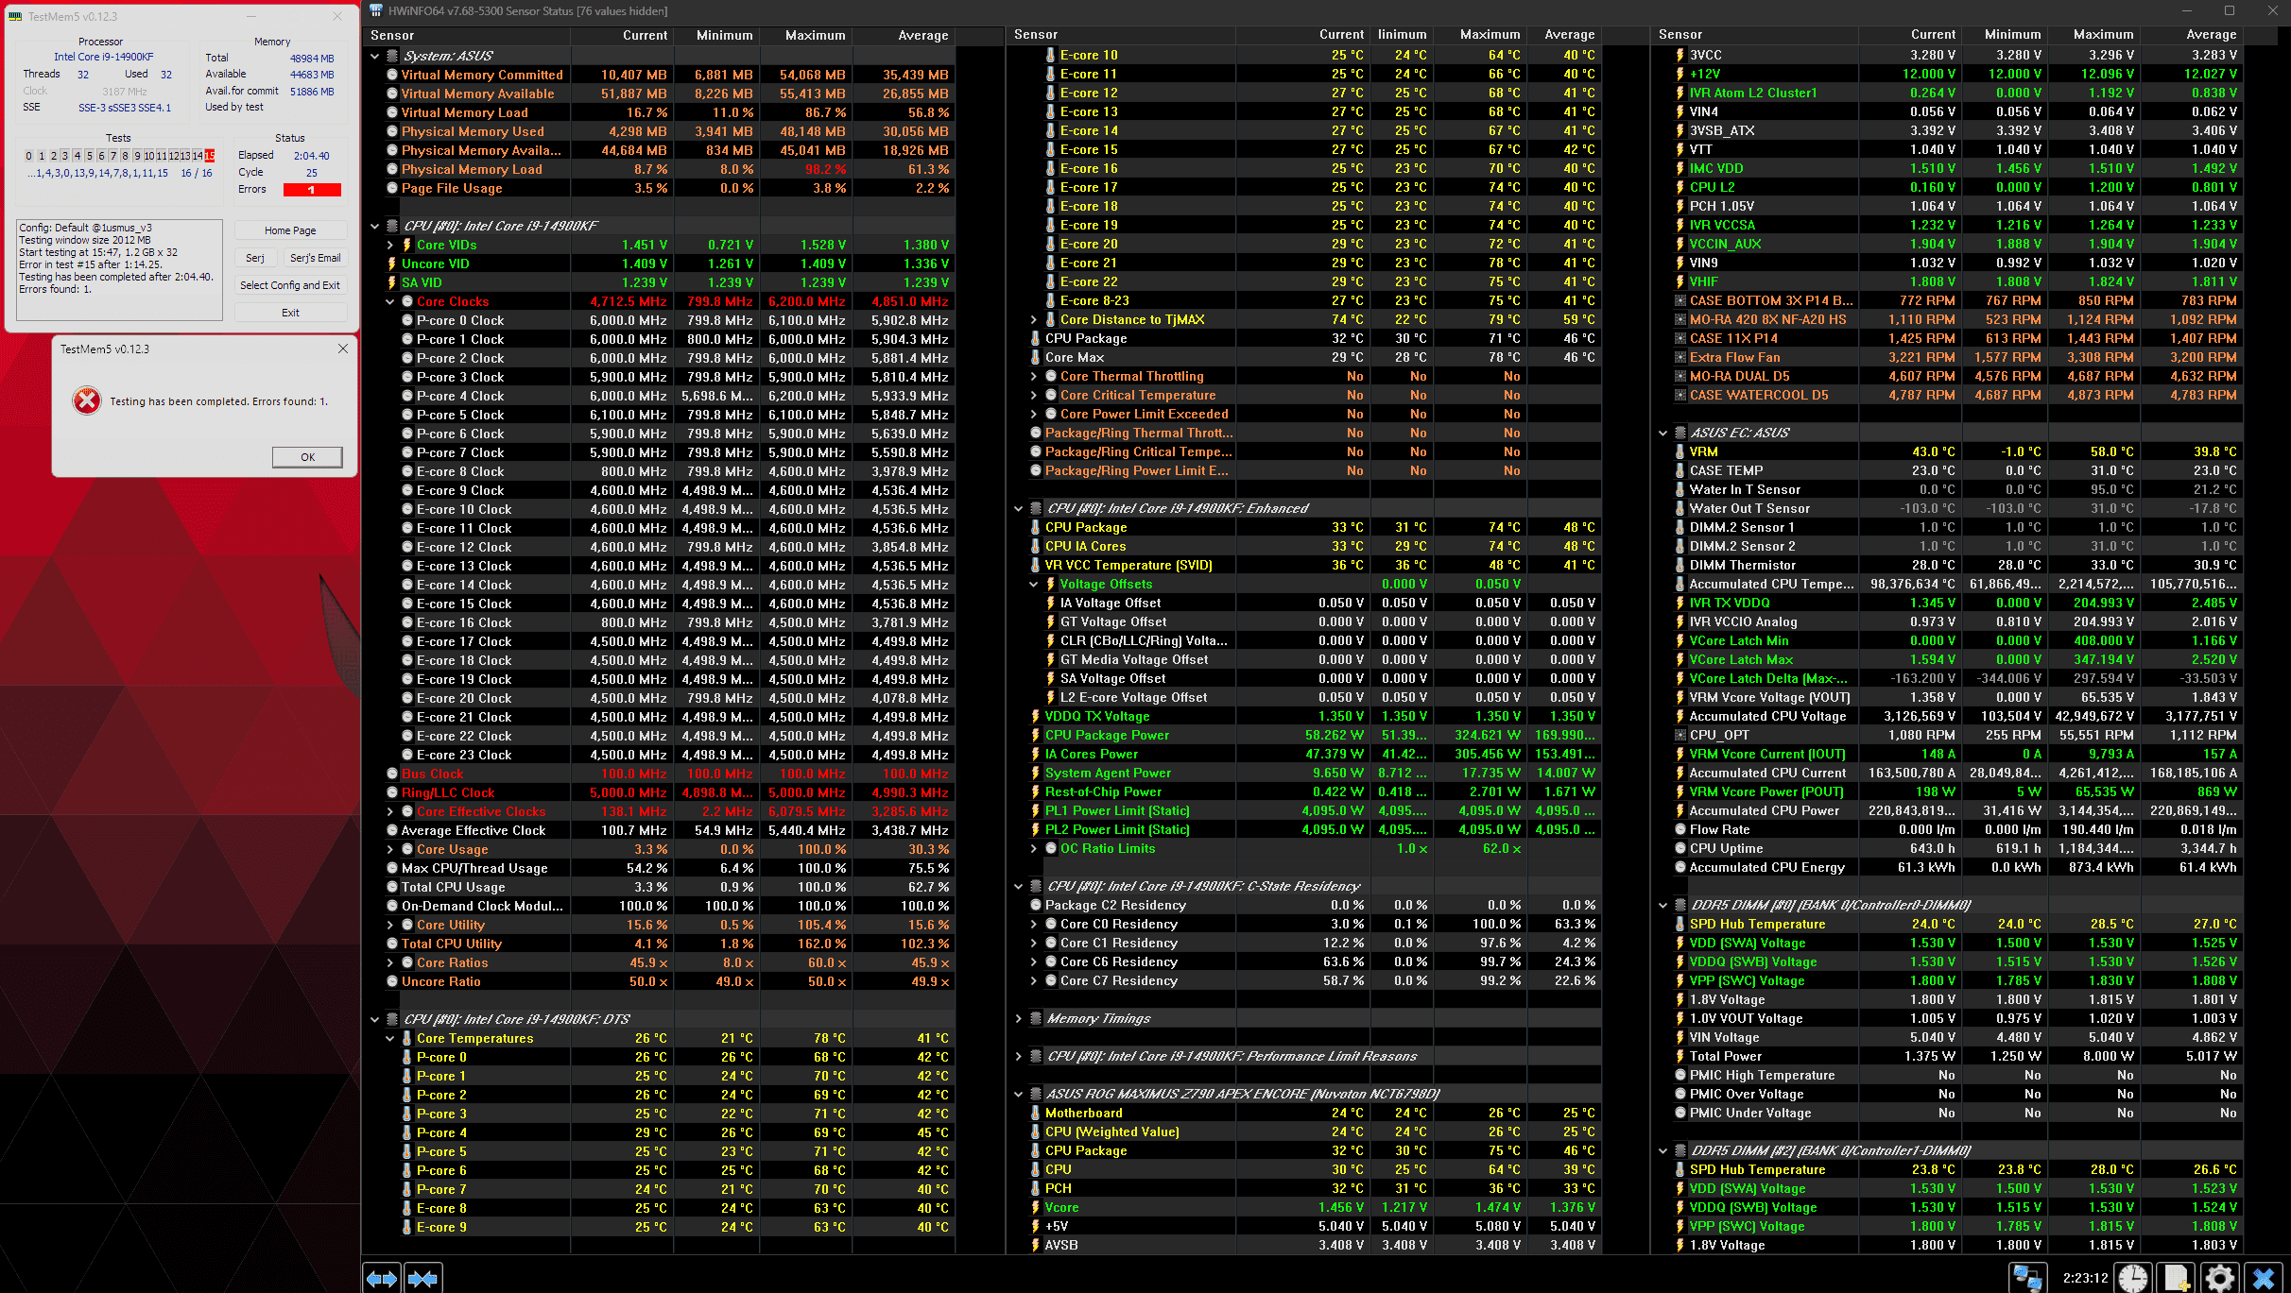This screenshot has height=1293, width=2291.
Task: Click the shrink columns arrows icon
Action: [422, 1278]
